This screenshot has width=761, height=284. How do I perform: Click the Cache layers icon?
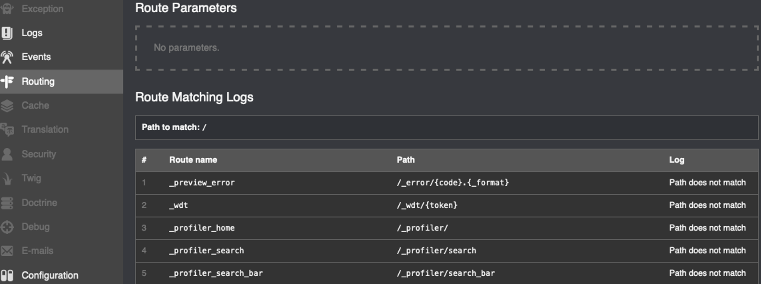click(x=7, y=106)
